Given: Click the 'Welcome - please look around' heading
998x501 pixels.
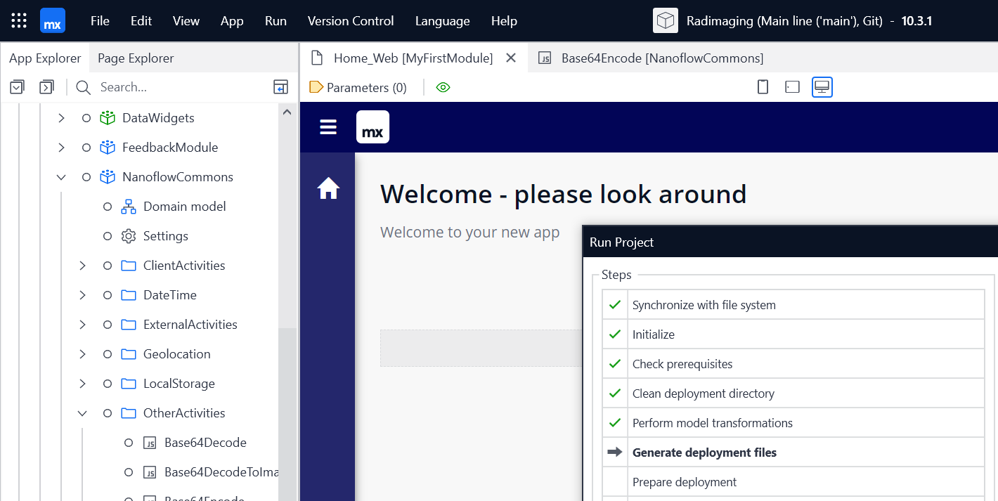Looking at the screenshot, I should pos(563,194).
